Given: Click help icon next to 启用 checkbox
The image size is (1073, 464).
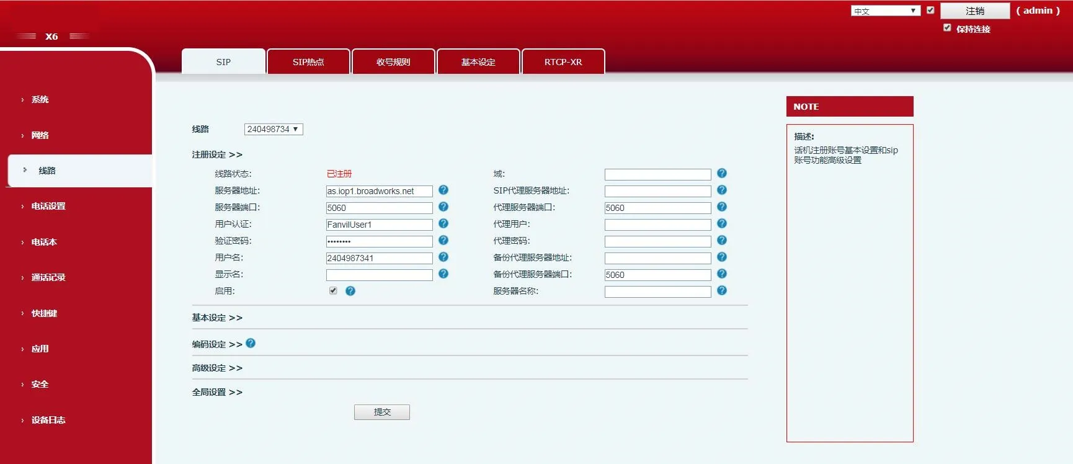Looking at the screenshot, I should click(350, 291).
